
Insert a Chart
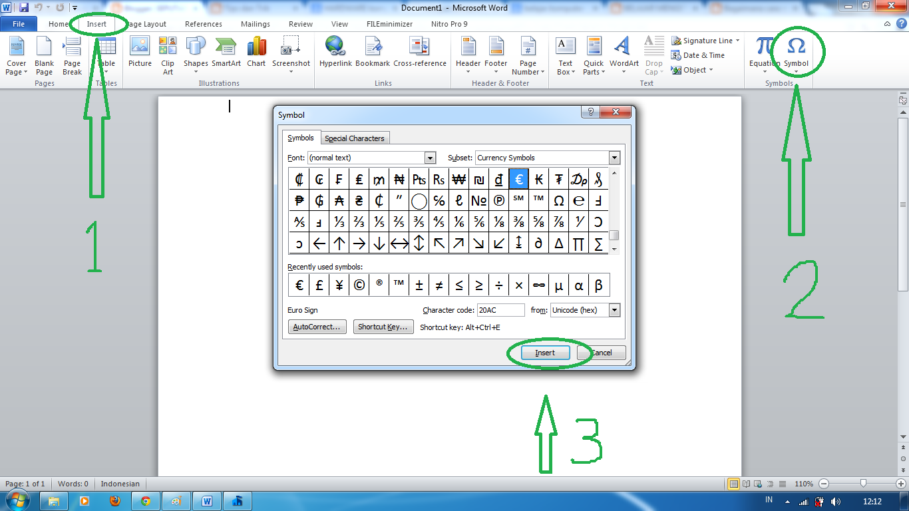(256, 53)
